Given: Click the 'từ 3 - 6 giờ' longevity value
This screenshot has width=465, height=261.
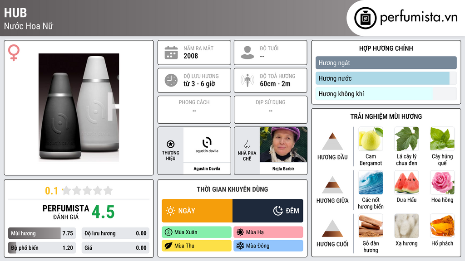Looking at the screenshot, I should click(x=199, y=84).
